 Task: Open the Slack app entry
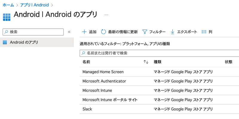87,109
